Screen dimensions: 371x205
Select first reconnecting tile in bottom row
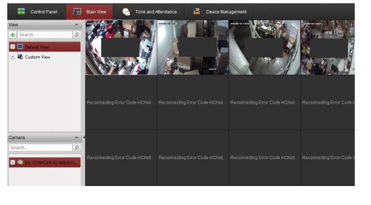pyautogui.click(x=121, y=158)
